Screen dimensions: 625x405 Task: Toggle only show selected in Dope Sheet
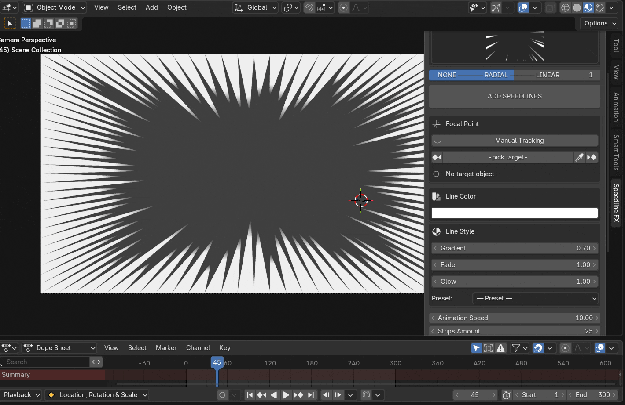pos(477,348)
